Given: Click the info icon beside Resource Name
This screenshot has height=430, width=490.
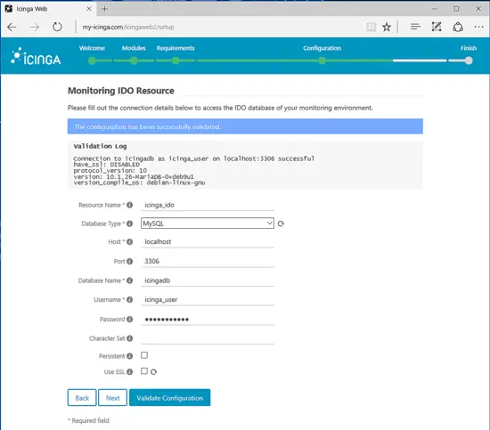Looking at the screenshot, I should 130,205.
